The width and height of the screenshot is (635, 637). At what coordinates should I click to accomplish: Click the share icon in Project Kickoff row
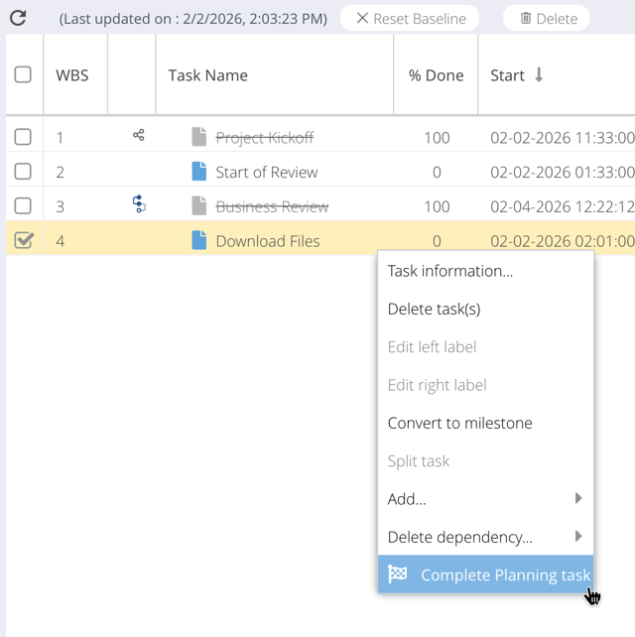tap(139, 135)
